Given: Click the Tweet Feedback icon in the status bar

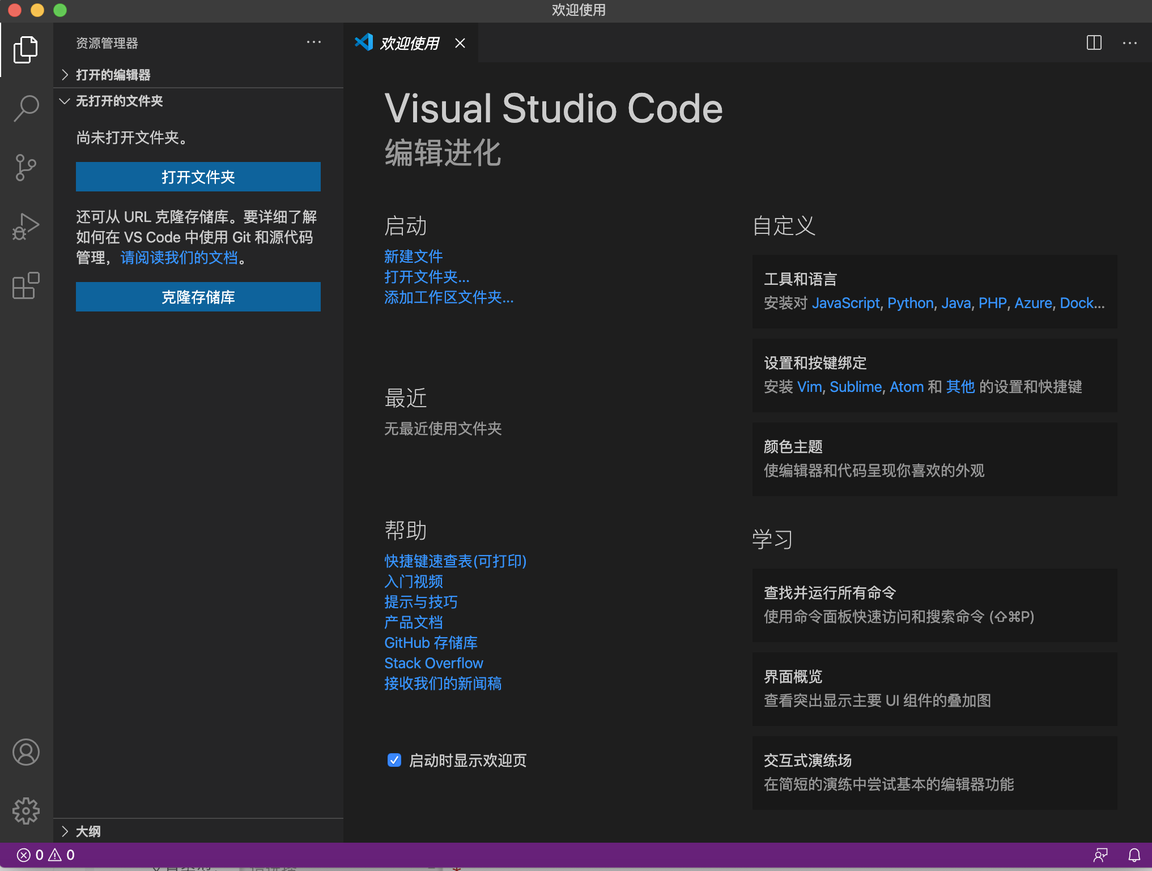Looking at the screenshot, I should pos(1101,855).
